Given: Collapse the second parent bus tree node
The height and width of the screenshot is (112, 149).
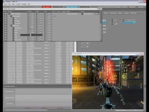Looking at the screenshot, I should coord(11,26).
